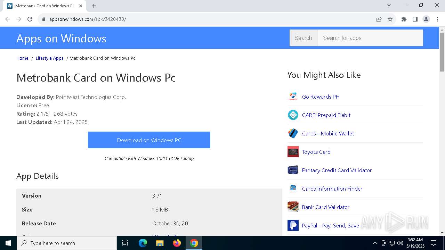Viewport: 445px width, 250px height.
Task: Open the Cards - Mobile Wallet link
Action: [x=328, y=133]
